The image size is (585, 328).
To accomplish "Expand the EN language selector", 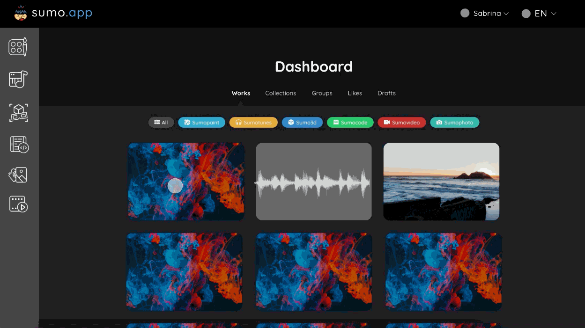I will click(539, 14).
